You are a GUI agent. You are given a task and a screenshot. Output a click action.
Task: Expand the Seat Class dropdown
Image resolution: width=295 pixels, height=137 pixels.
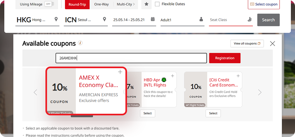click(x=230, y=20)
